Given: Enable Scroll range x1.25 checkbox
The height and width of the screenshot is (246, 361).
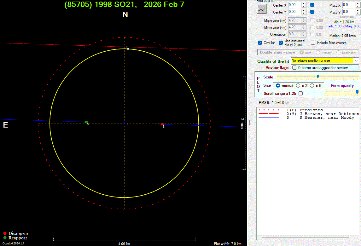Looking at the screenshot, I should [300, 94].
